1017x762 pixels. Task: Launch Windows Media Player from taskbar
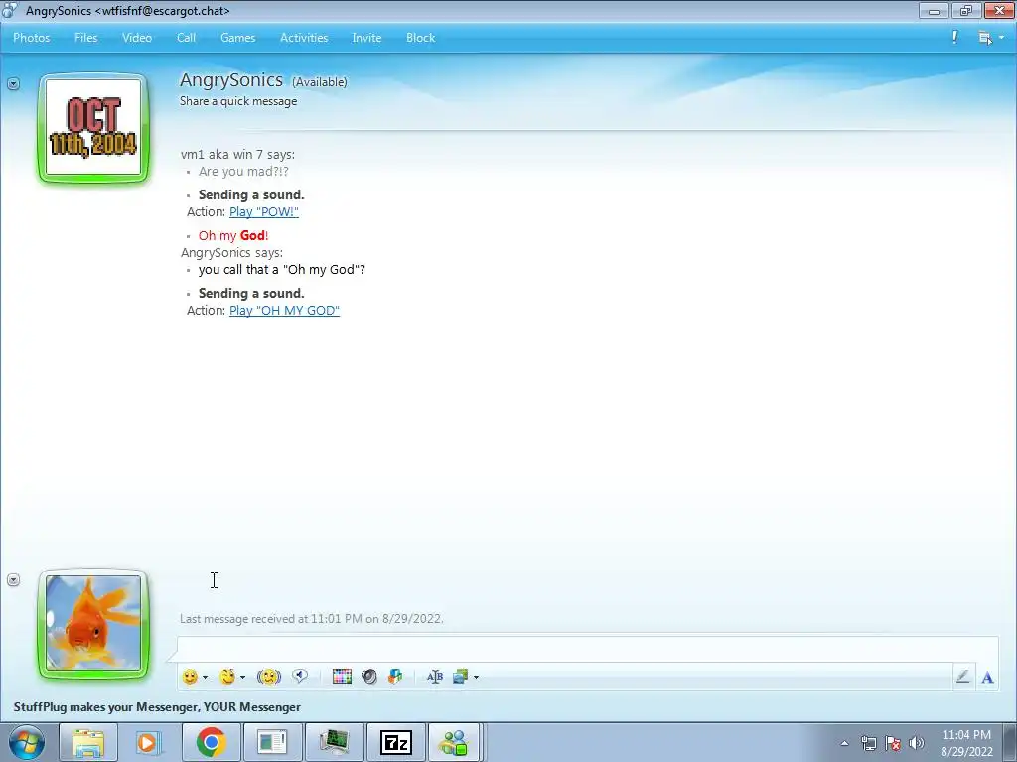(x=148, y=742)
